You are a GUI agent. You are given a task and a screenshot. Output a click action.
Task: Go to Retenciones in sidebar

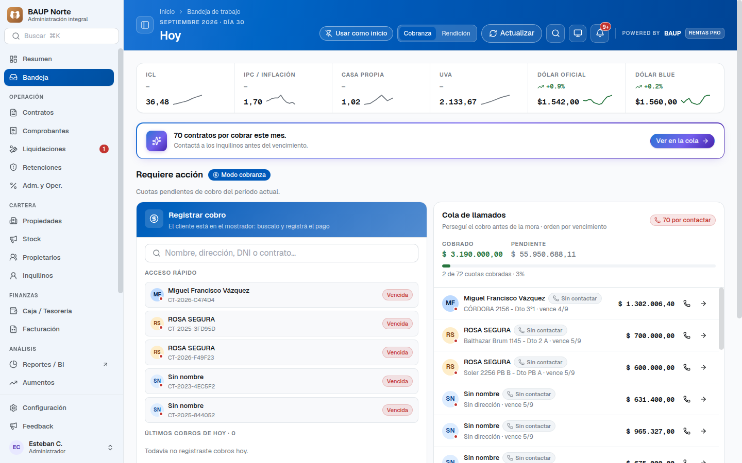[59, 168]
